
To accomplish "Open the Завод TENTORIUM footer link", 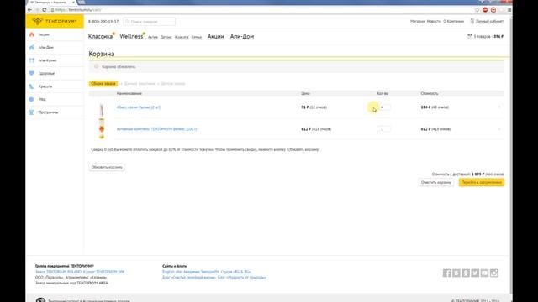I will click(58, 272).
